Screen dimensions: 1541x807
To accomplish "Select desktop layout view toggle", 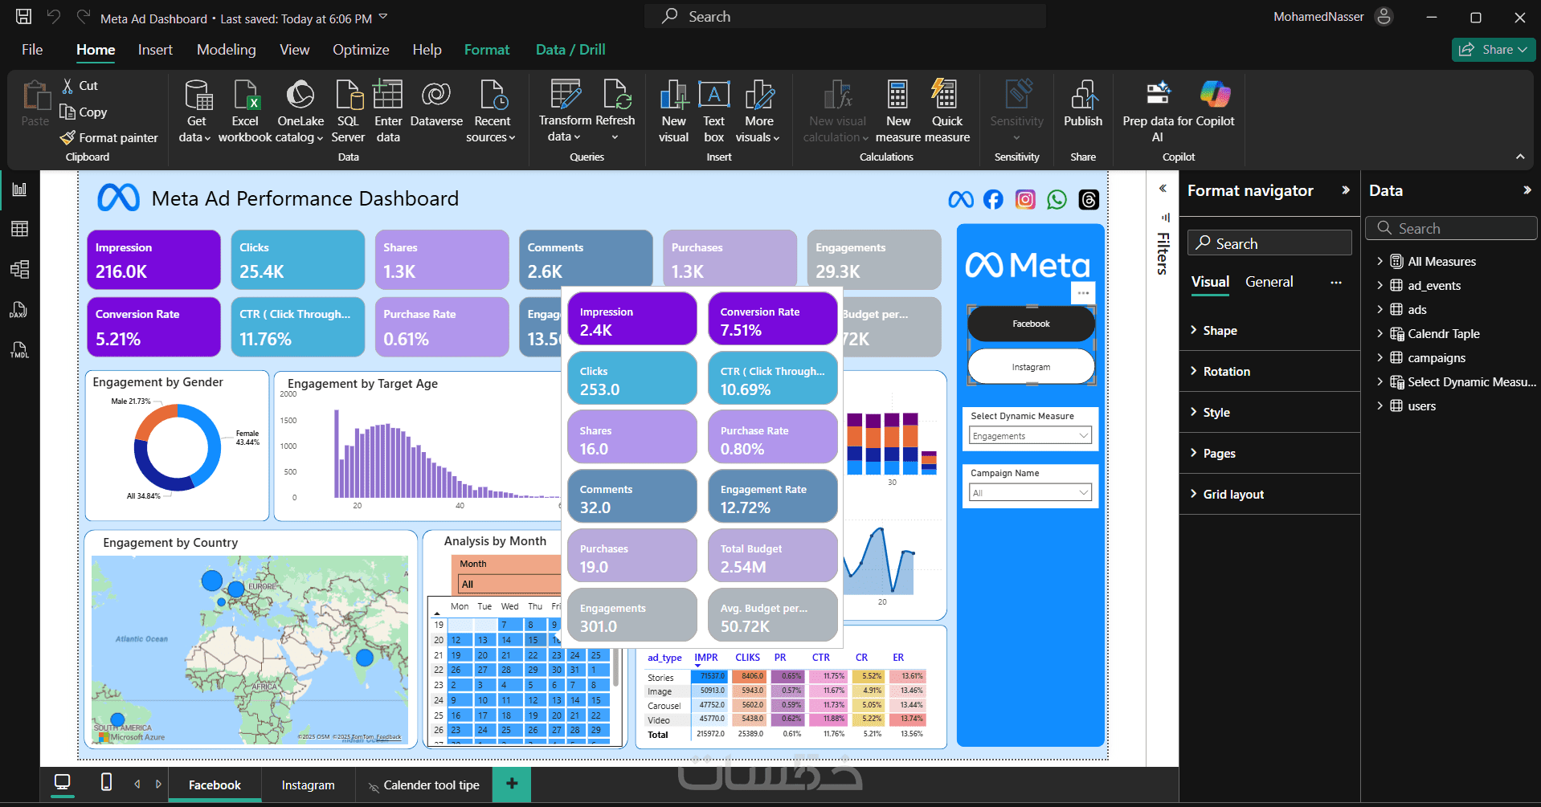I will [x=62, y=782].
